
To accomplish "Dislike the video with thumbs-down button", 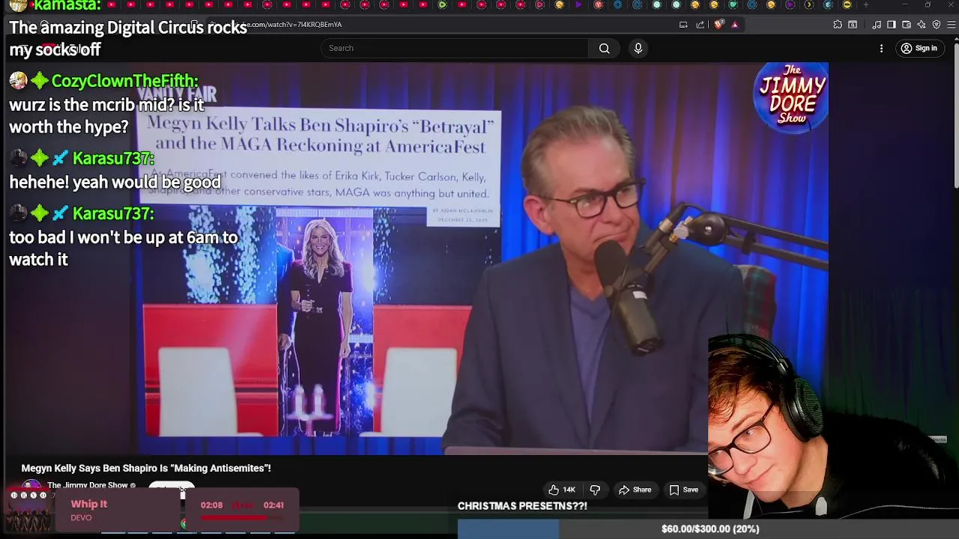I will pos(595,490).
